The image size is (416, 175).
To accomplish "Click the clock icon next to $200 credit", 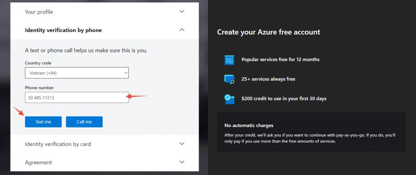I will [x=229, y=99].
